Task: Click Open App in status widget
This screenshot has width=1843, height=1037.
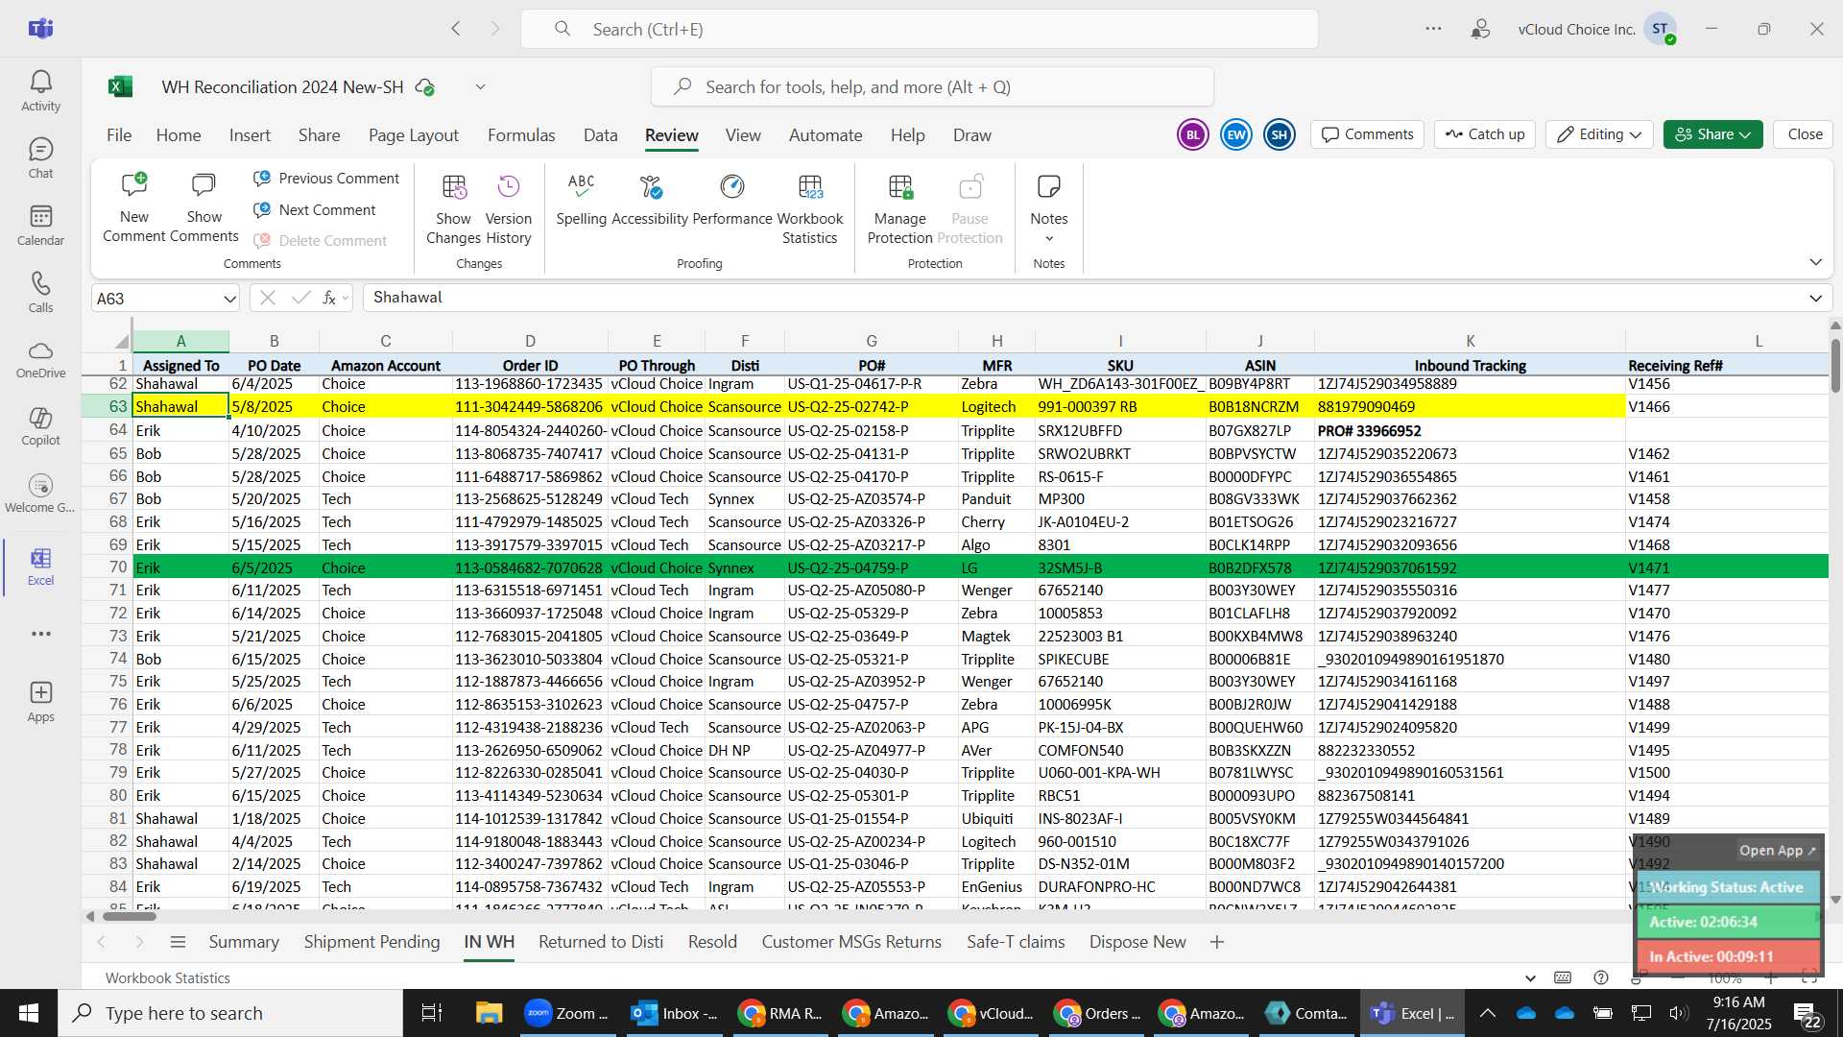Action: [x=1777, y=851]
